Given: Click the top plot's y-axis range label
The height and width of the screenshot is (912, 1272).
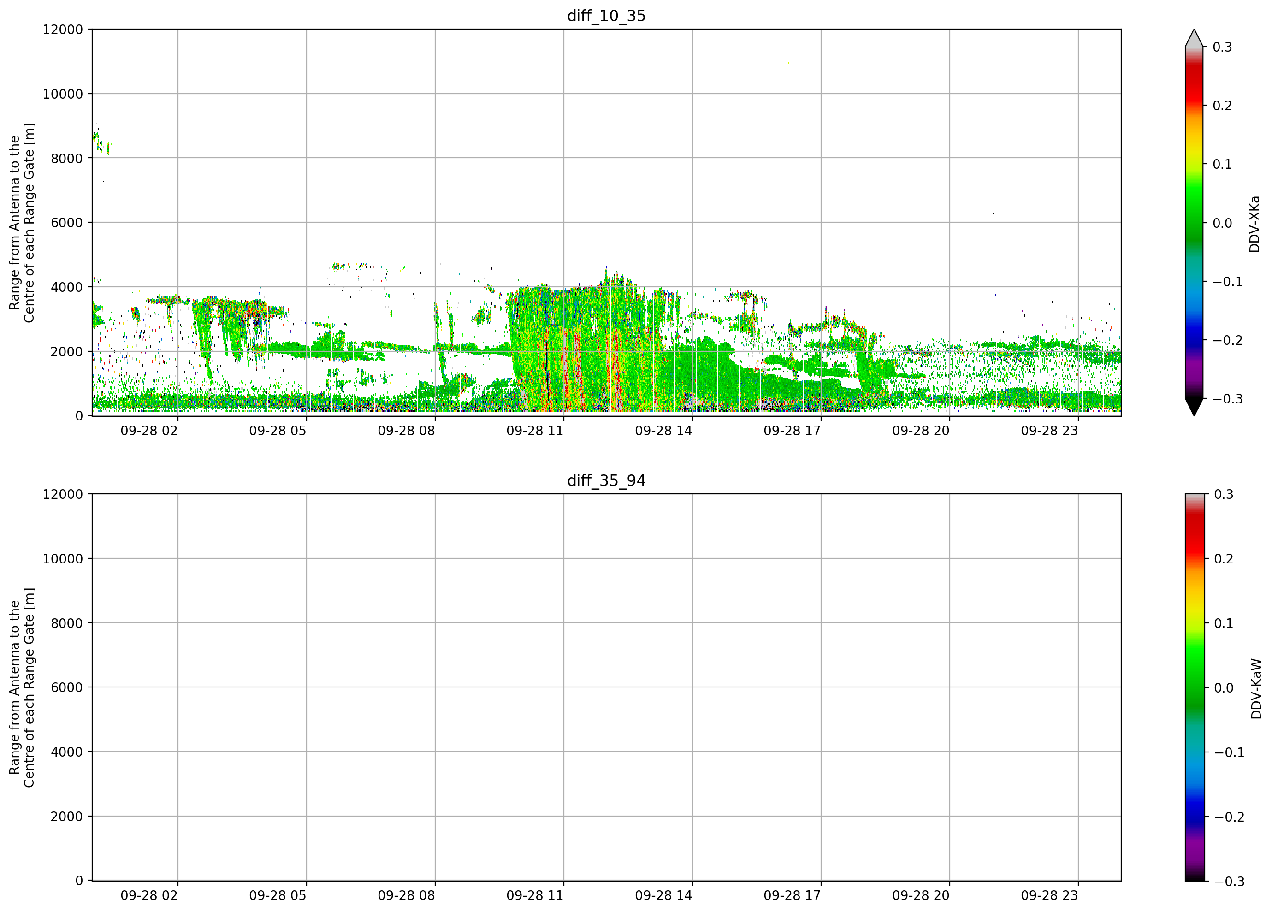Looking at the screenshot, I should 22,223.
